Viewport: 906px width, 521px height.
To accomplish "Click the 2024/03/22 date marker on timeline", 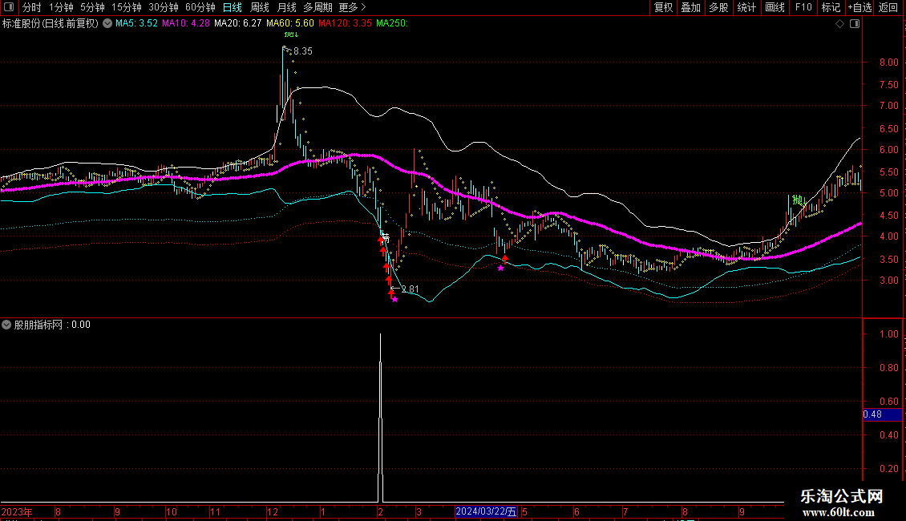I will (x=487, y=511).
